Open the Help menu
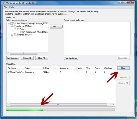This screenshot has height=119, width=137. [x=11, y=7]
